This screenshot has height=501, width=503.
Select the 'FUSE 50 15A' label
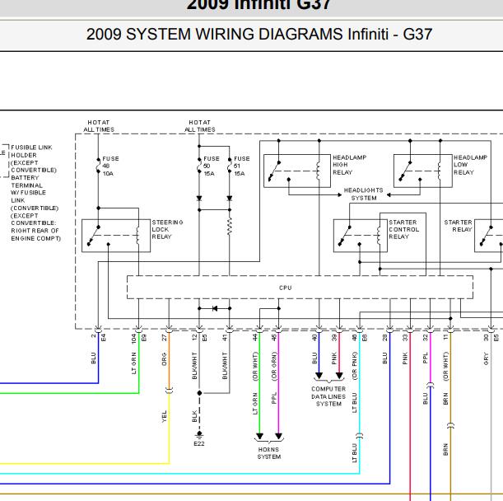pos(211,166)
